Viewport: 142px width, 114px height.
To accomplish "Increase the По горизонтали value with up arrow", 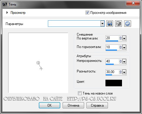I will 121,46.
